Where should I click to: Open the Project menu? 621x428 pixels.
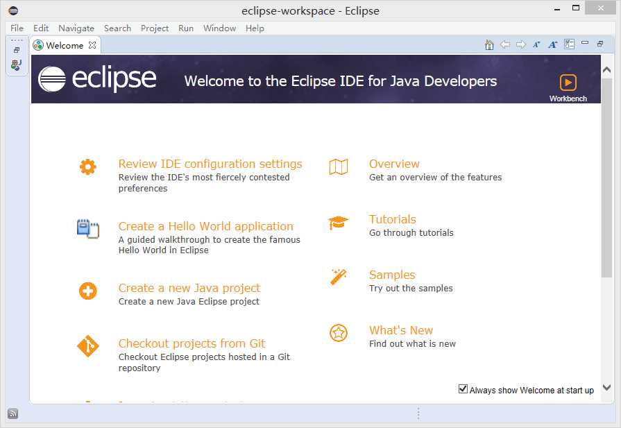pyautogui.click(x=155, y=28)
